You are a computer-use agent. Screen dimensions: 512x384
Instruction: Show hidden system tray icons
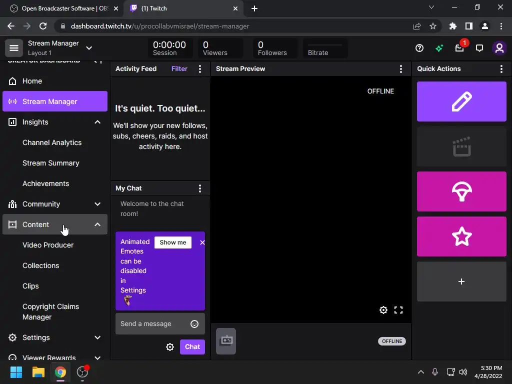tap(421, 372)
